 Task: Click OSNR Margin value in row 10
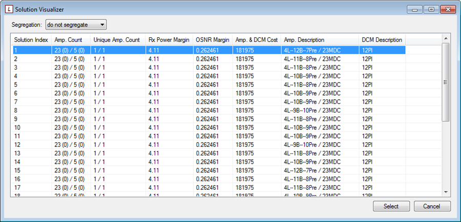207,127
